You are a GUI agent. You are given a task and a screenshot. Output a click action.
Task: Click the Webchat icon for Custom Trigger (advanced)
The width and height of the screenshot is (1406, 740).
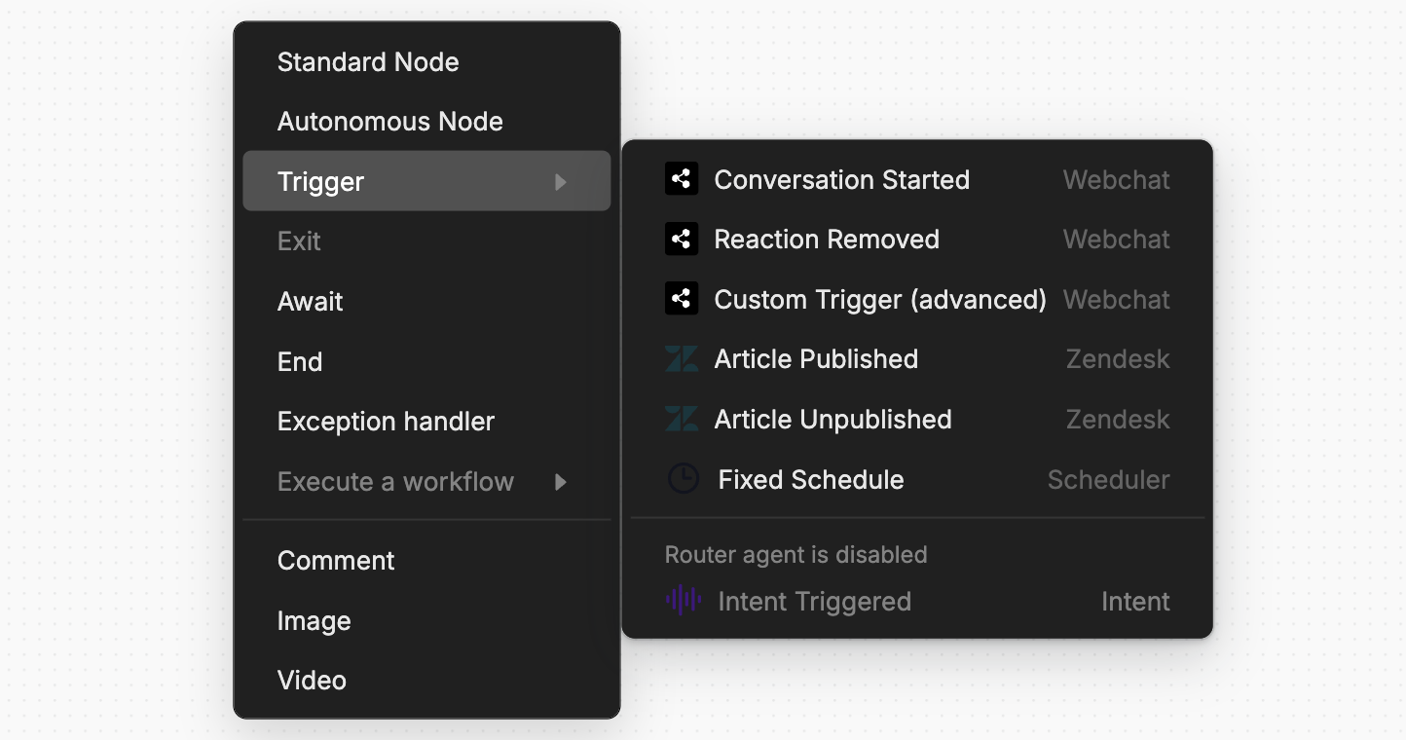coord(682,299)
